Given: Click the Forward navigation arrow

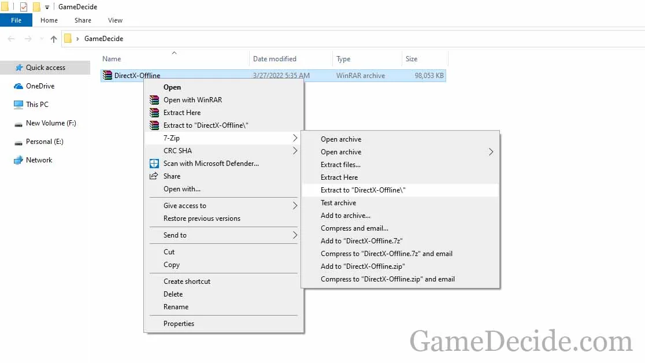Looking at the screenshot, I should pyautogui.click(x=28, y=39).
